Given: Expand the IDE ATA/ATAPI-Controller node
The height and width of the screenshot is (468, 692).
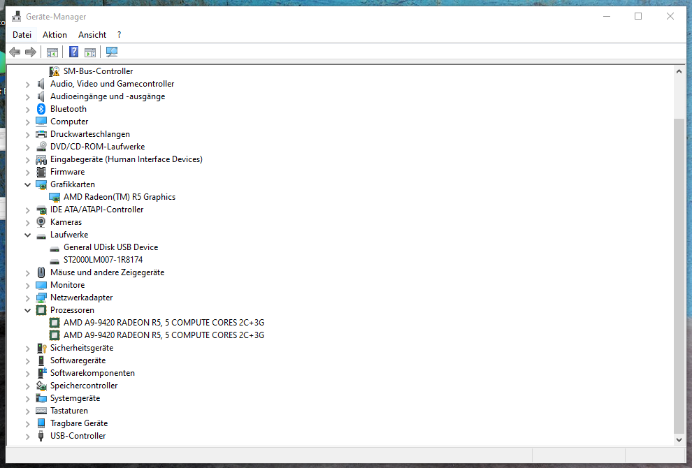Looking at the screenshot, I should pos(27,210).
